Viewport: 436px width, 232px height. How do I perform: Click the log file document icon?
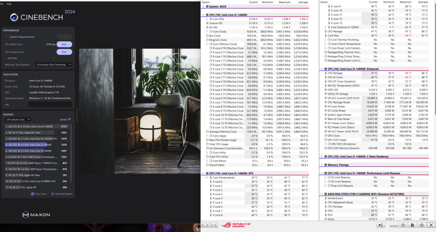(412, 225)
